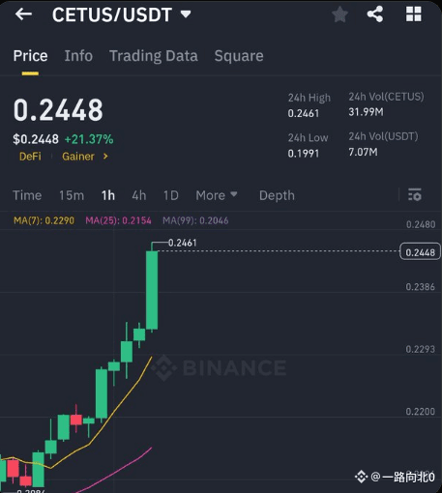Viewport: 442px width, 493px height.
Task: Click the MA(7) yellow indicator label
Action: click(x=44, y=220)
